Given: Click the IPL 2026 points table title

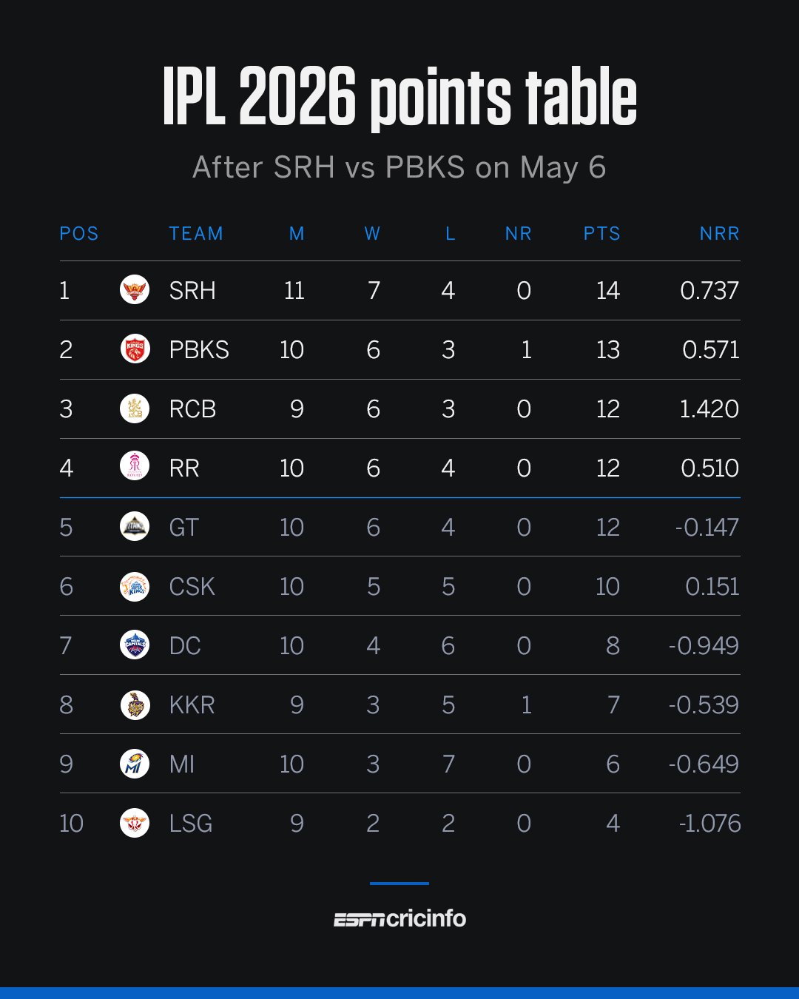Looking at the screenshot, I should tap(399, 96).
